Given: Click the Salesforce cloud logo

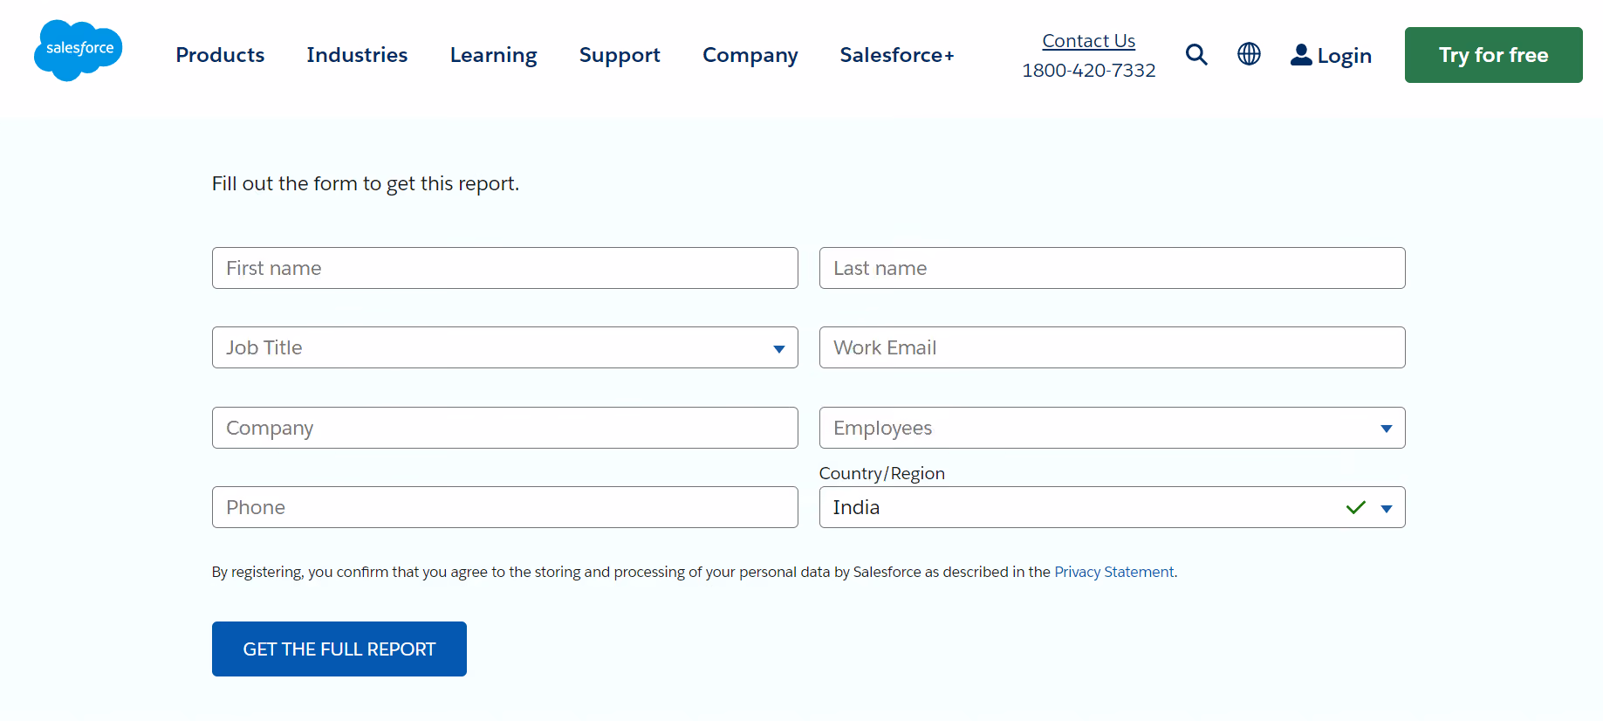Looking at the screenshot, I should pyautogui.click(x=79, y=51).
